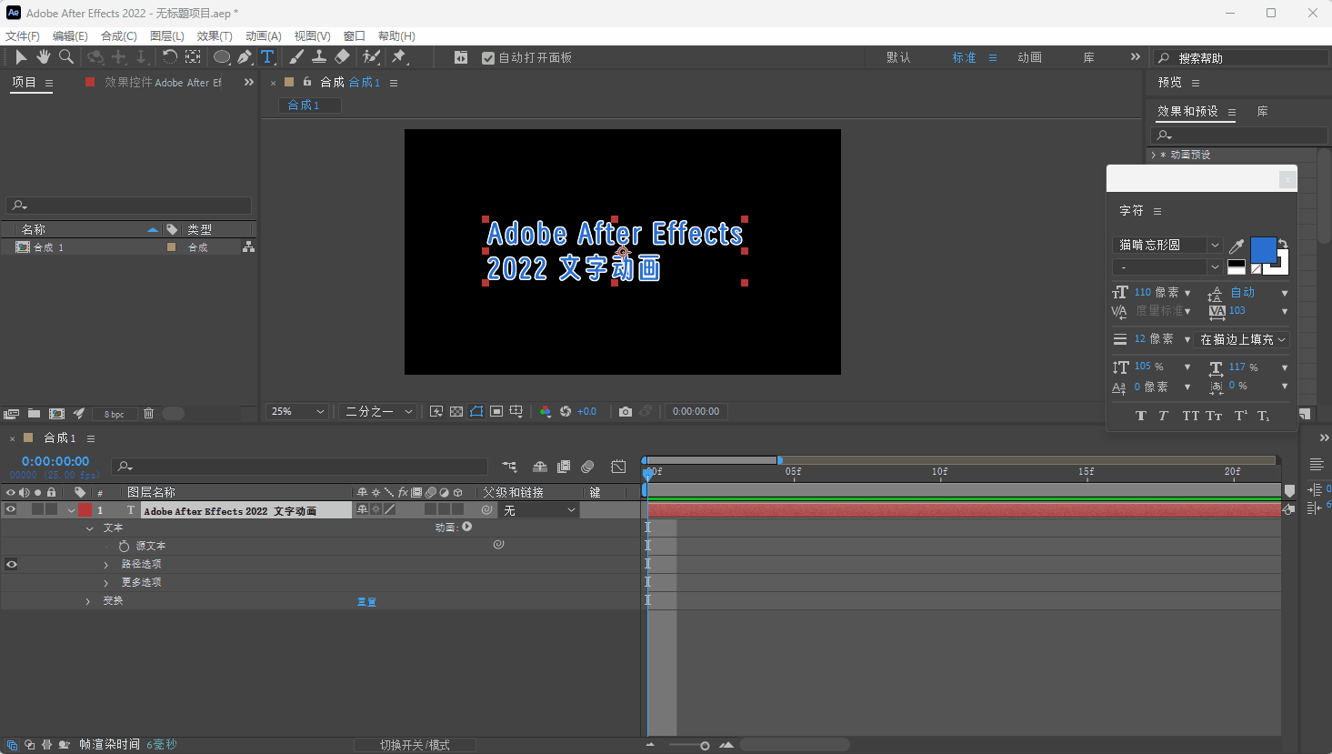This screenshot has width=1332, height=754.
Task: Toggle motion blur for the composition
Action: point(587,467)
